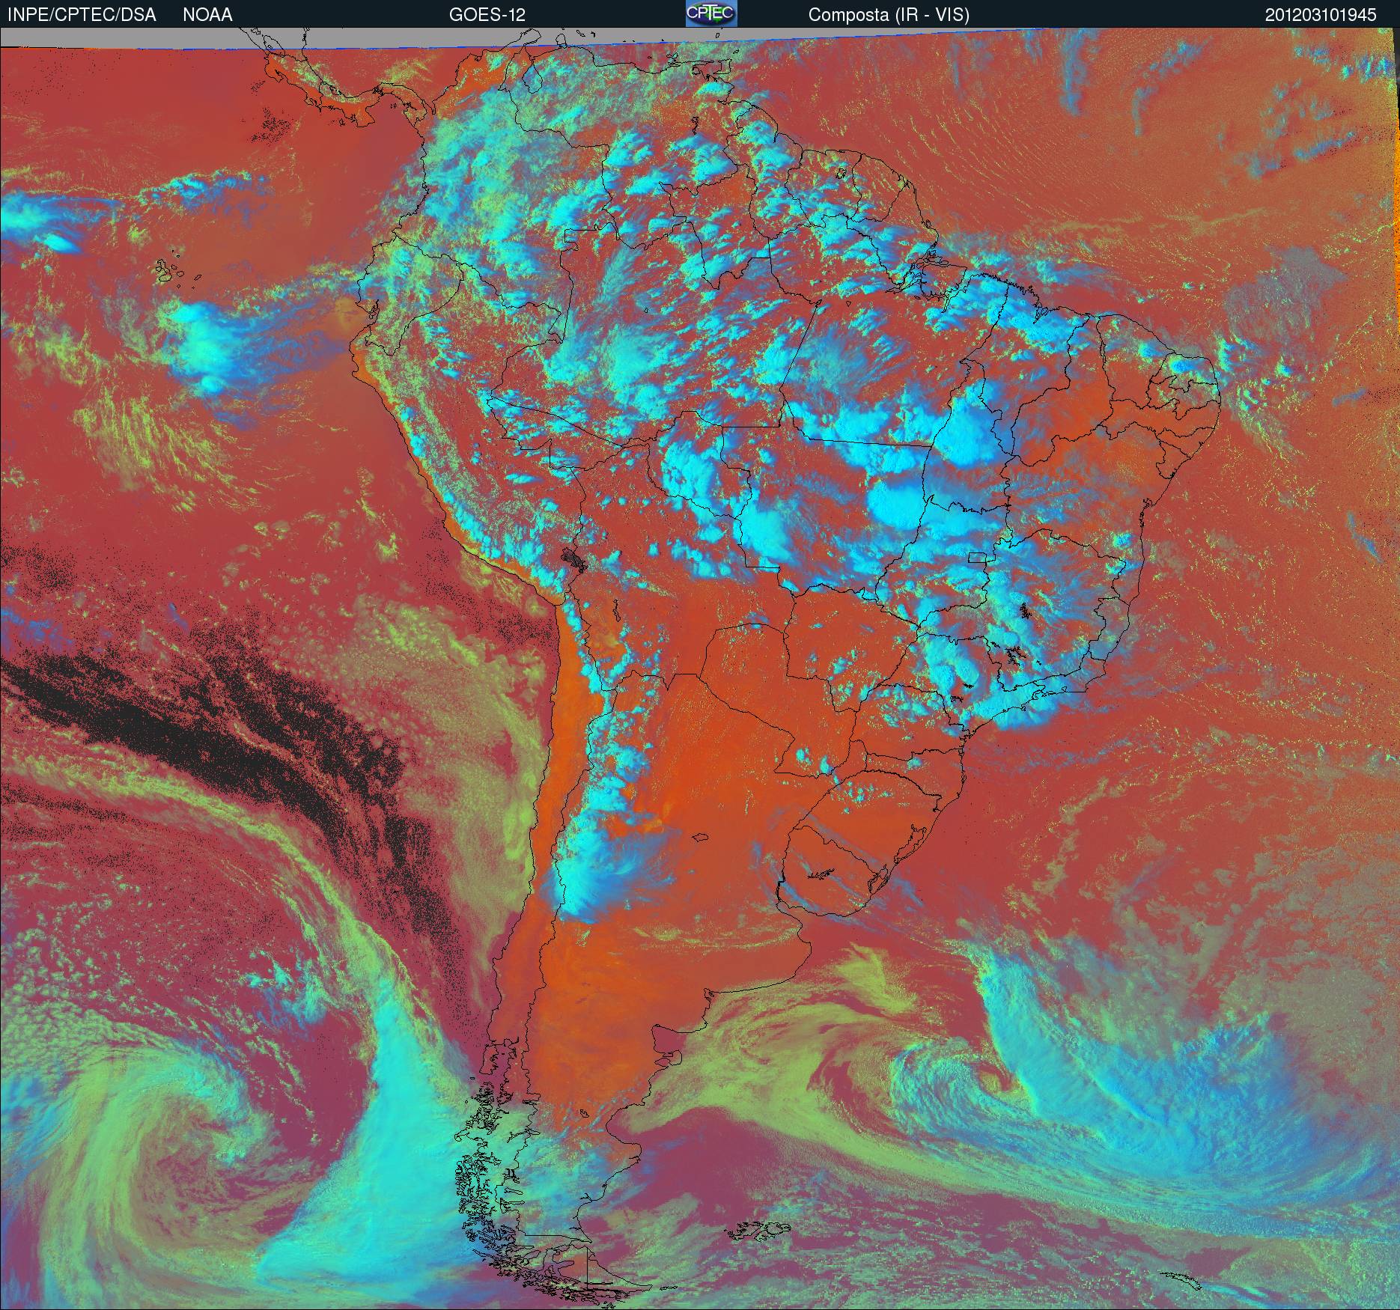Click the 'GOES-12' satellite label
1400x1310 pixels.
point(487,15)
